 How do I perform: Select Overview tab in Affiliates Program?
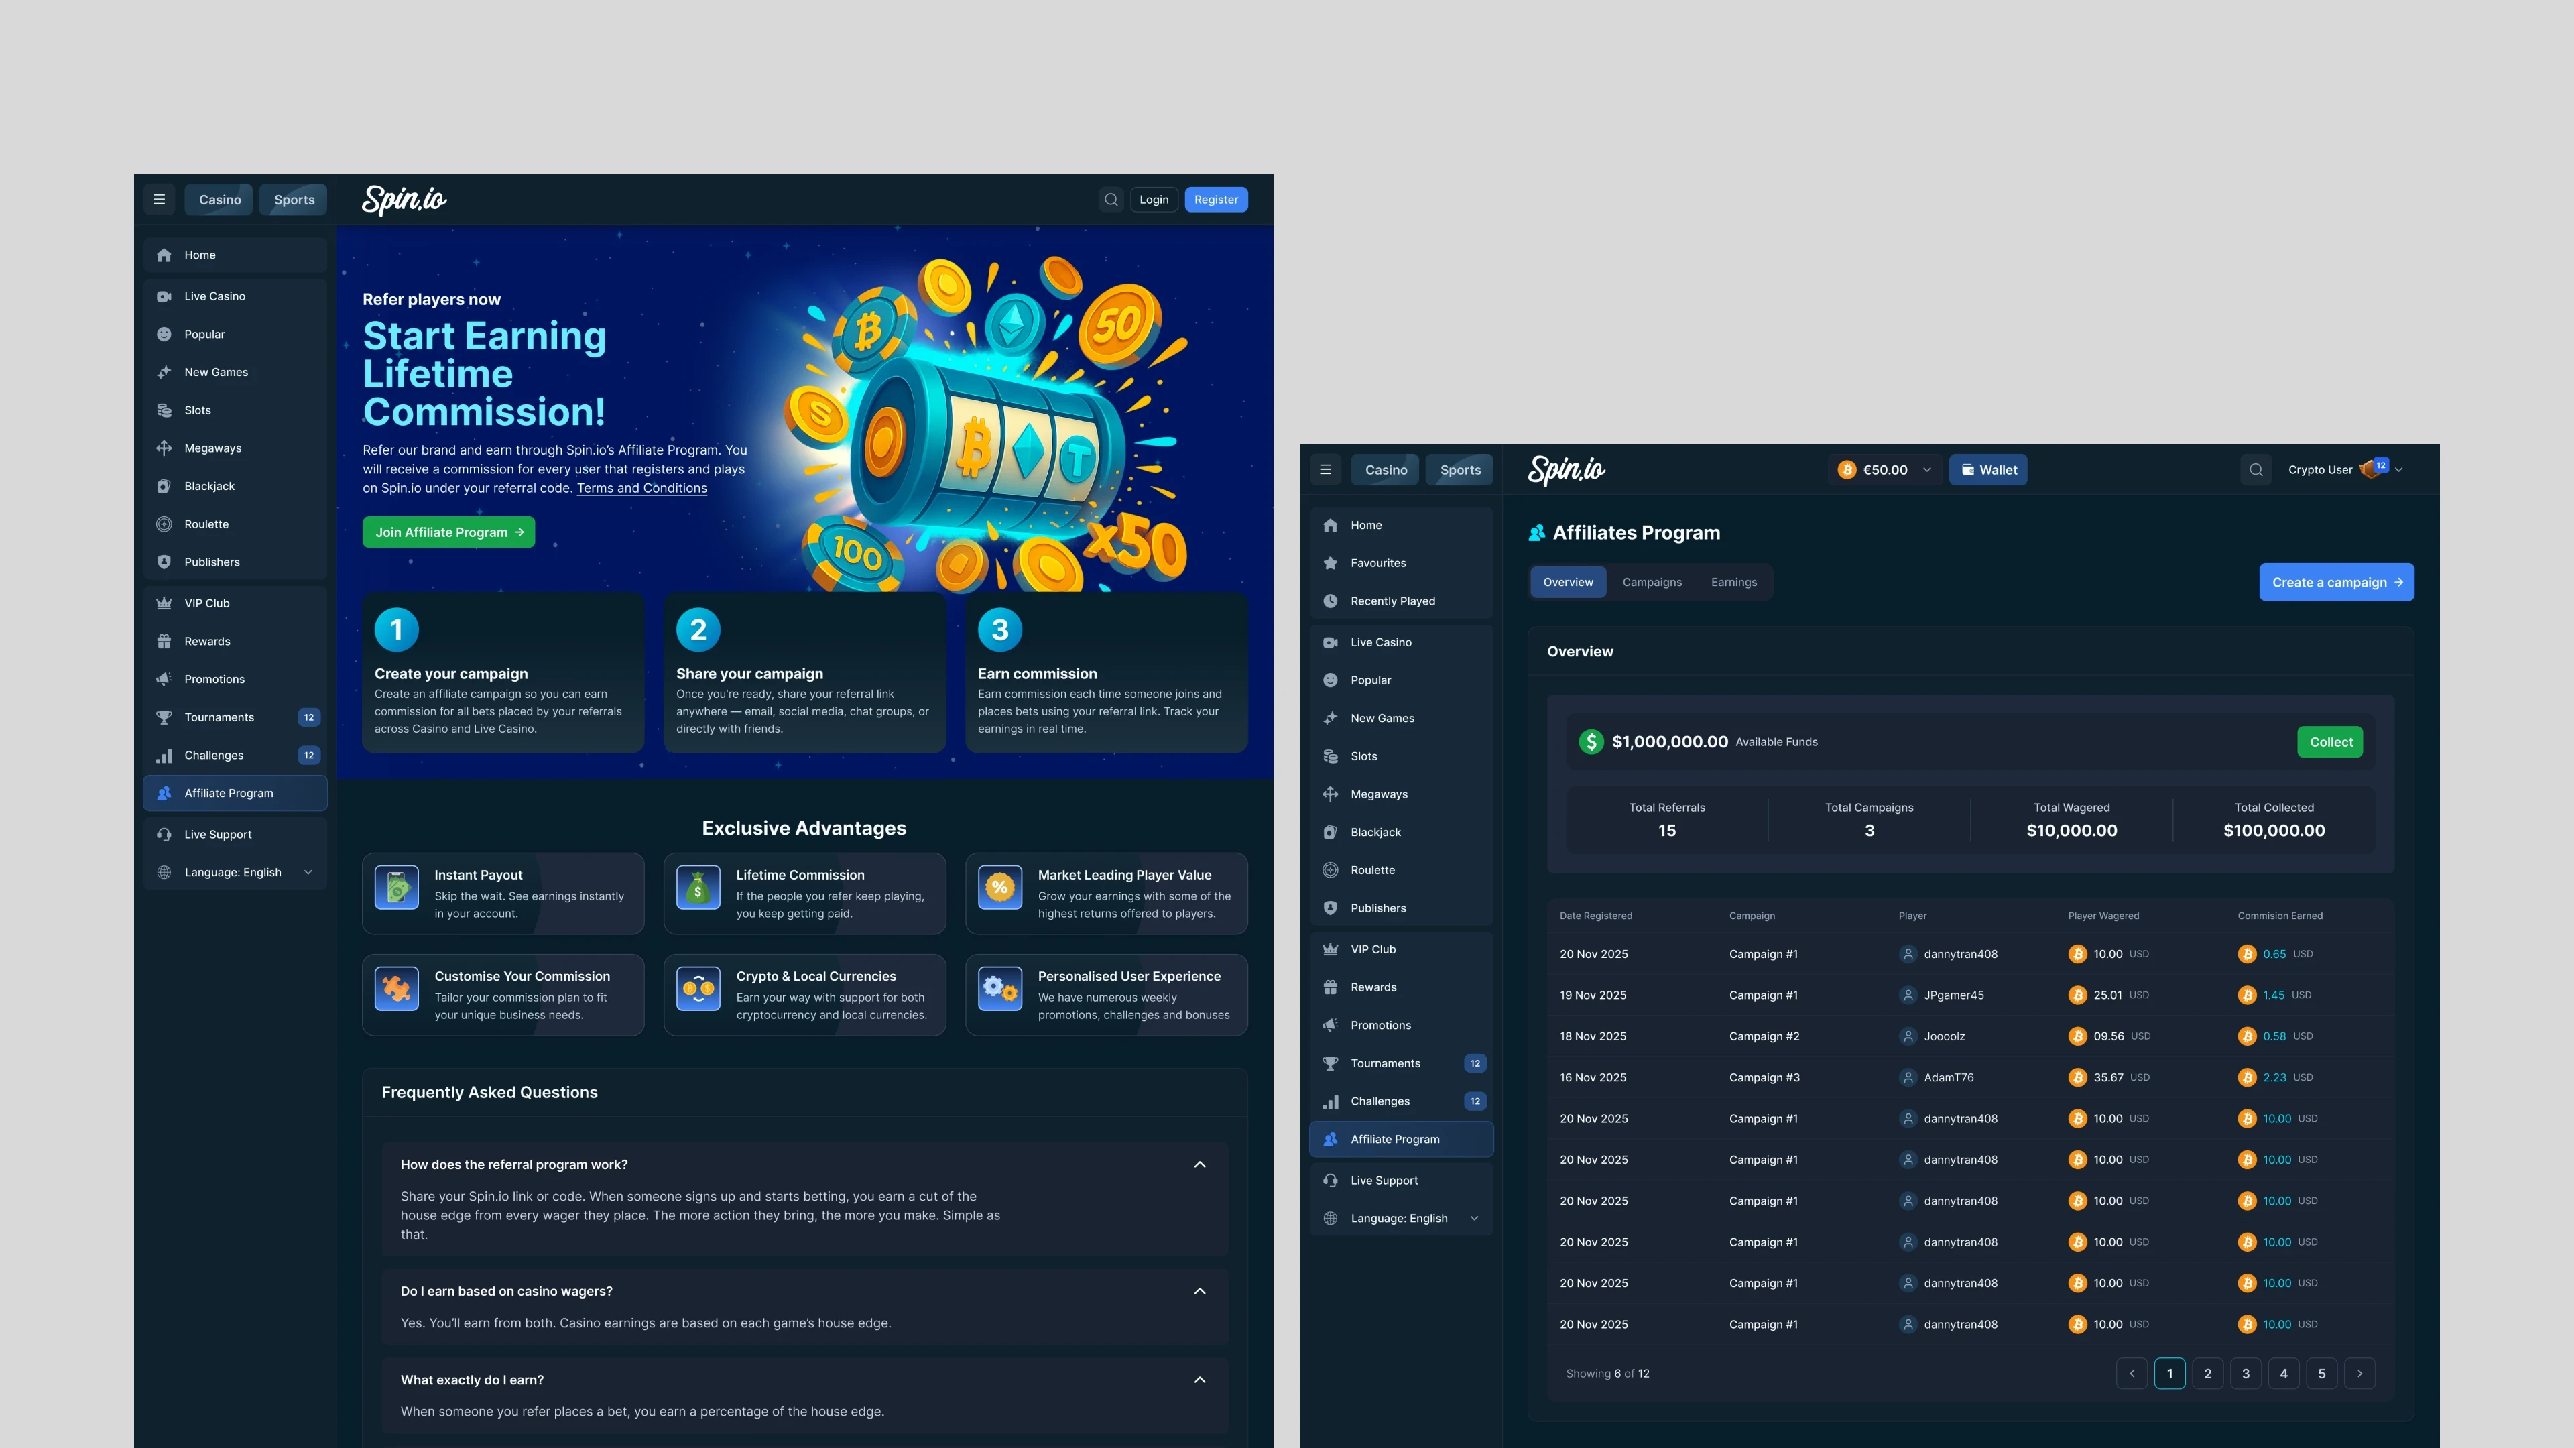(x=1568, y=583)
